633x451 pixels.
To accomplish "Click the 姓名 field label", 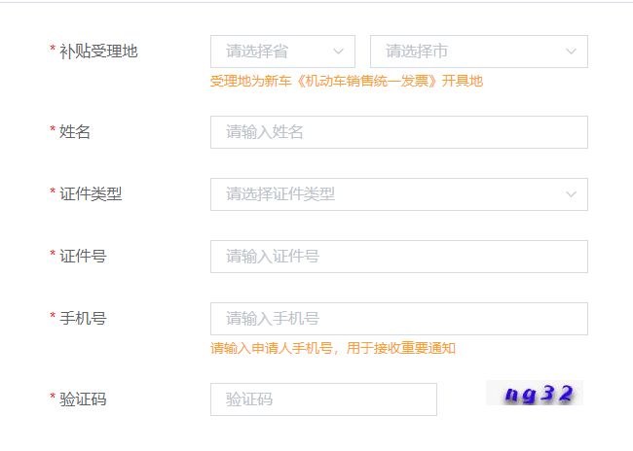I will point(75,132).
